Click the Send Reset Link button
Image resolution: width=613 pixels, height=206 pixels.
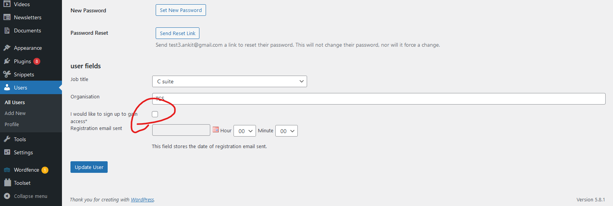point(177,33)
